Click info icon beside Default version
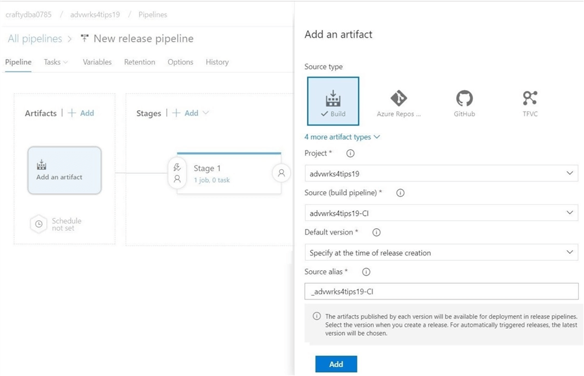 [376, 232]
